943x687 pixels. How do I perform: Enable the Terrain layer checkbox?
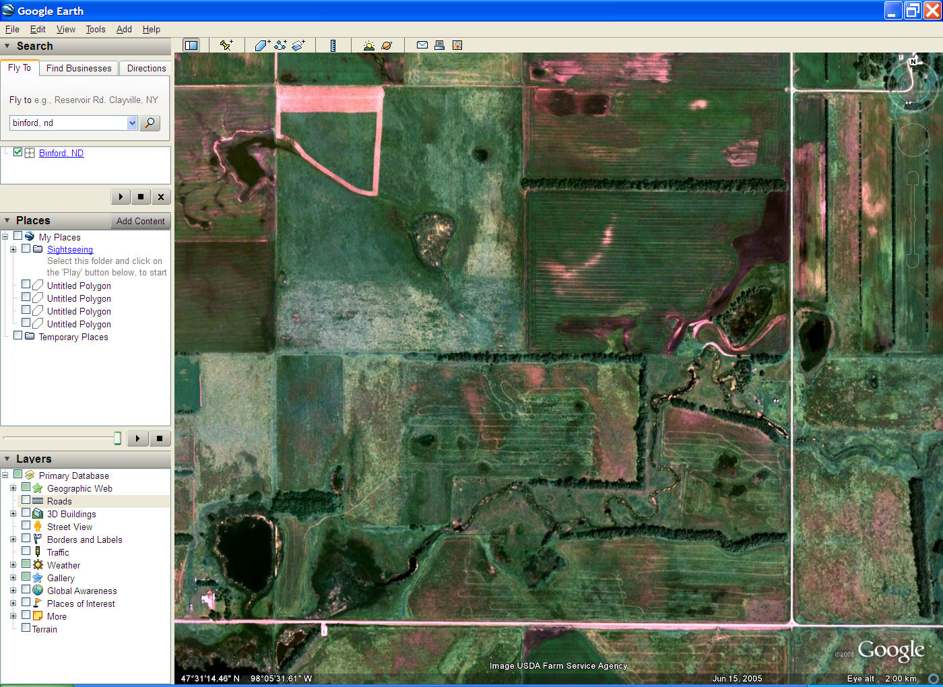pyautogui.click(x=26, y=628)
